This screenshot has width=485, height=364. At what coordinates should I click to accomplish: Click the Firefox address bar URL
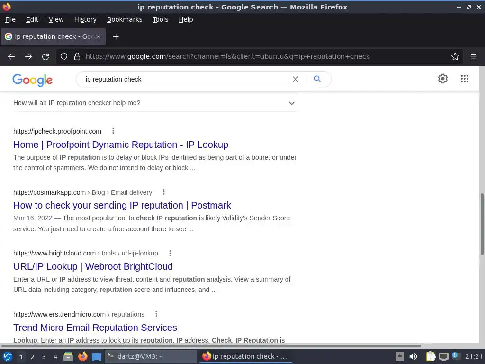click(x=227, y=56)
